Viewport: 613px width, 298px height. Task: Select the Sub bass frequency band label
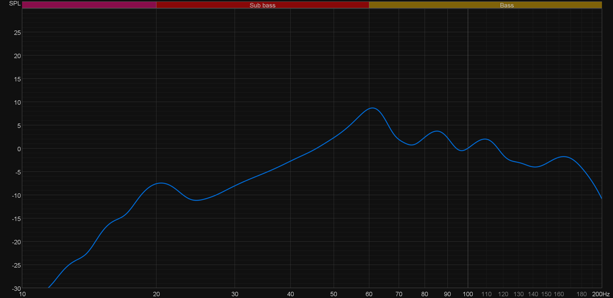(x=263, y=5)
